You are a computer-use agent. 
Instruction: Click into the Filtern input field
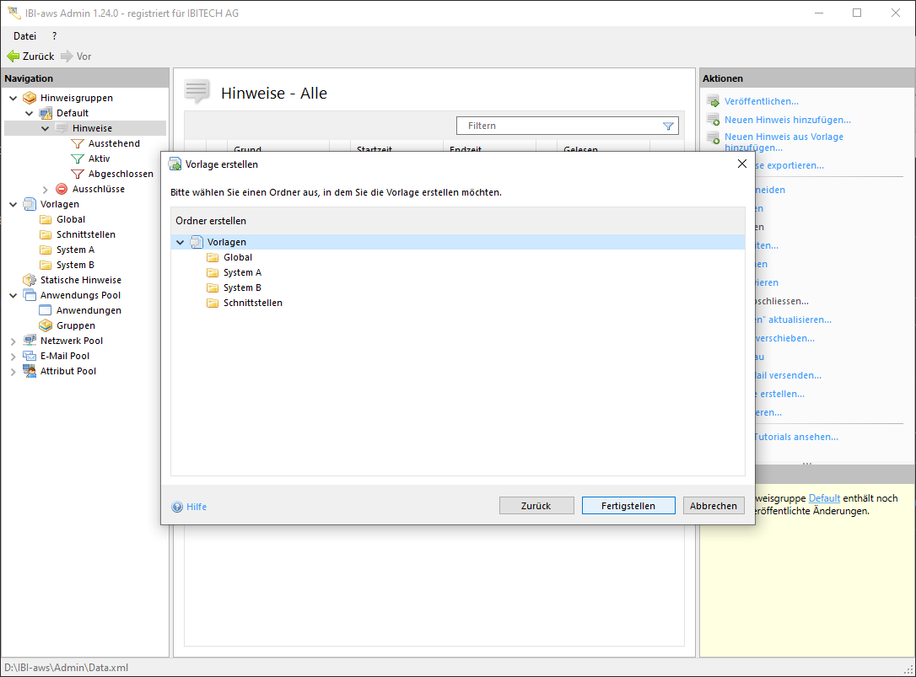[x=561, y=126]
